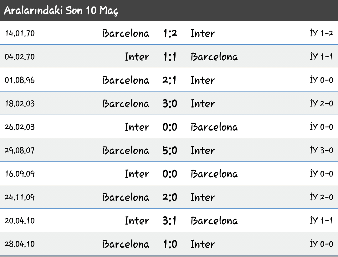The image size is (338, 257).
Task: Click the Aralarındaki Son 10 Maç header
Action: [x=61, y=11]
